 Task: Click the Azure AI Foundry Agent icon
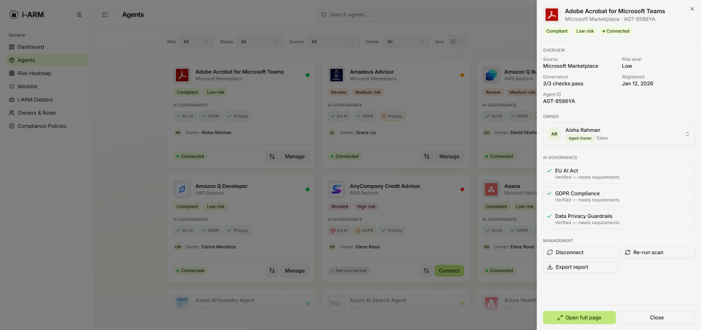coord(182,303)
